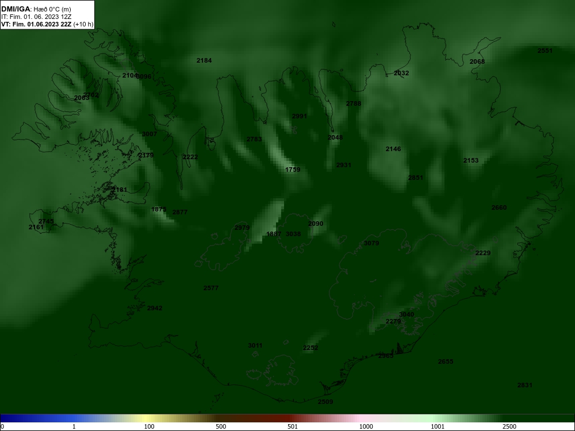Click the color bar label '100'
Screen dimensions: 575x431
[149, 426]
